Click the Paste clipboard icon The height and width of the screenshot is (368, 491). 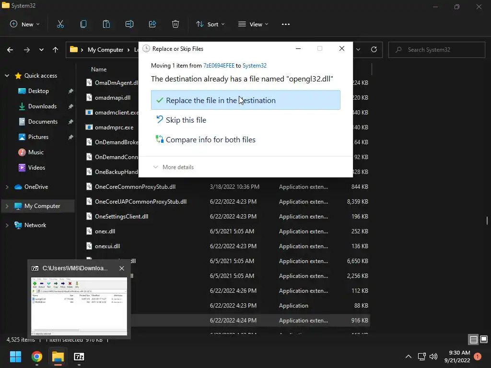(x=106, y=24)
